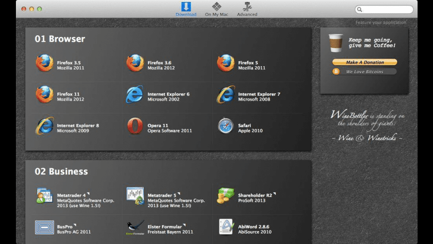Choose the Internet Explorer 6 icon
Image resolution: width=433 pixels, height=244 pixels.
pos(135,94)
